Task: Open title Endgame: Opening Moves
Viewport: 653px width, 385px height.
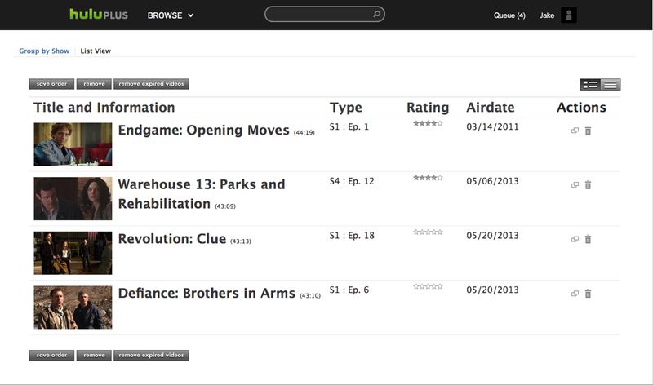Action: pos(203,131)
